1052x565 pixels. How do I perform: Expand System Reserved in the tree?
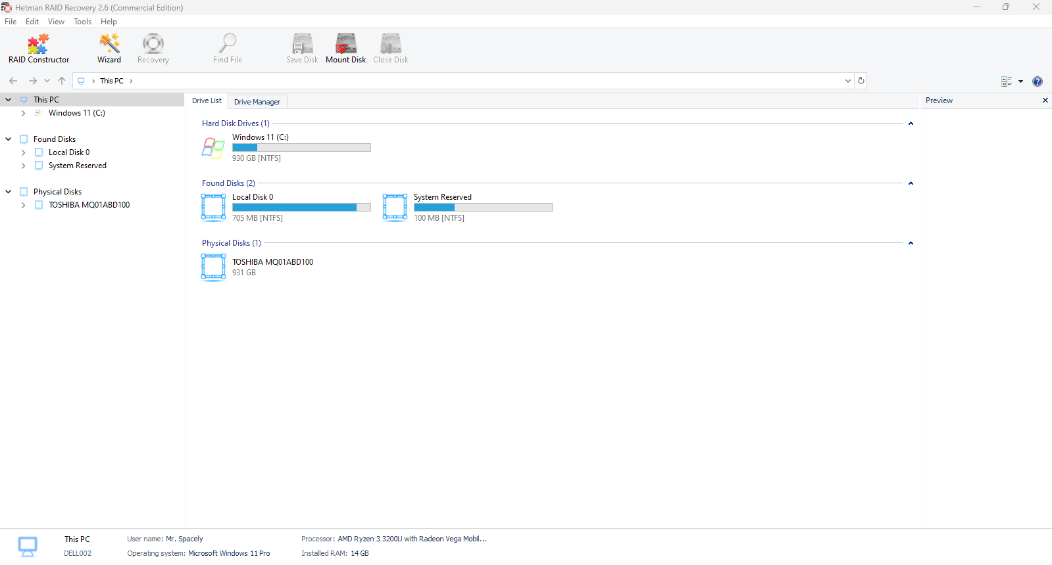[23, 166]
